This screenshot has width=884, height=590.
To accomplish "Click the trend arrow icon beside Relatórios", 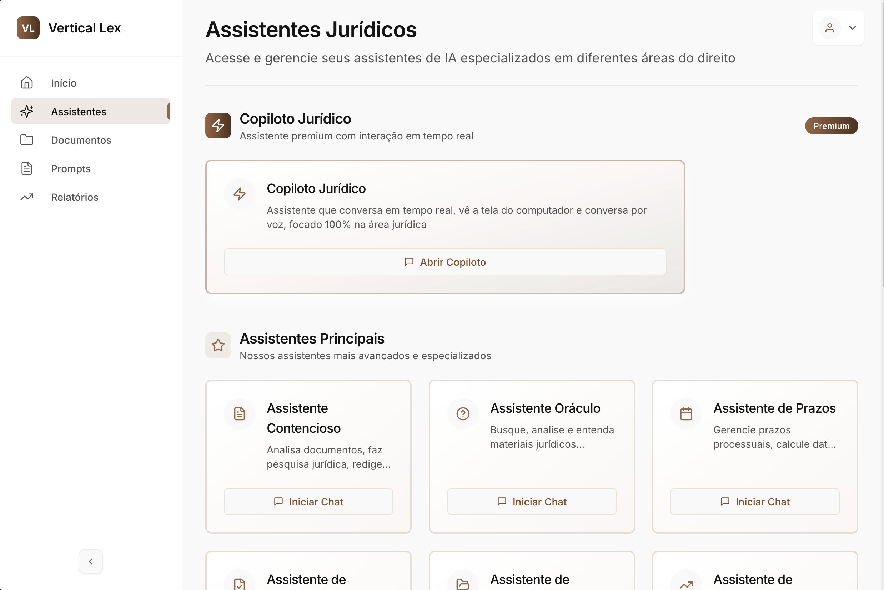I will tap(27, 197).
